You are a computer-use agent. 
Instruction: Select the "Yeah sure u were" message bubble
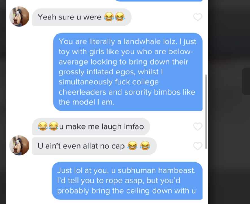(82, 17)
